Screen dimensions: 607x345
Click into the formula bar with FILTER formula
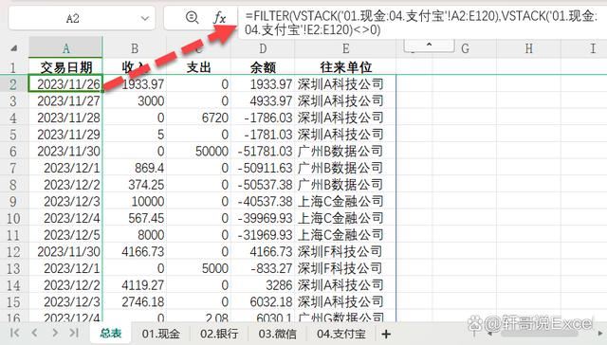(422, 23)
